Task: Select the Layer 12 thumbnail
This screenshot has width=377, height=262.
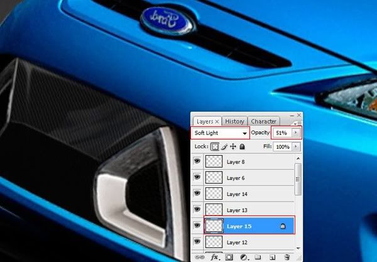Action: coord(214,242)
